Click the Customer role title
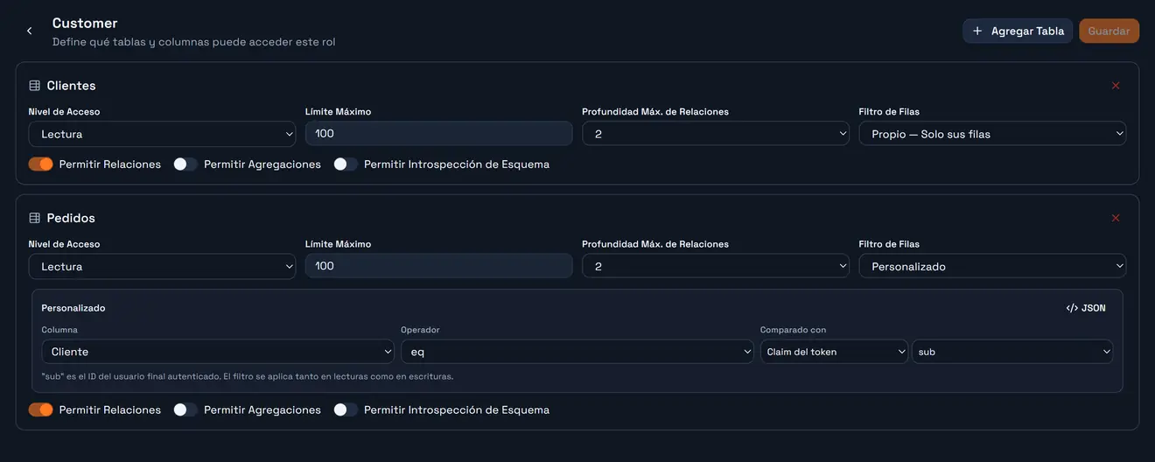 click(85, 23)
